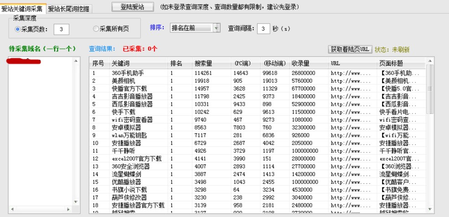
Task: Click the 登陆爱站 button
Action: click(x=133, y=7)
